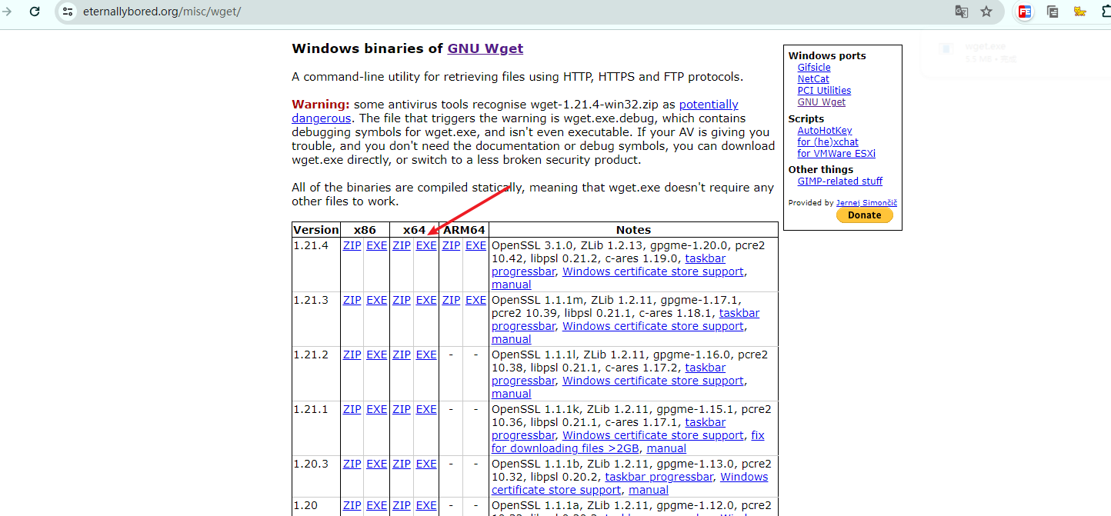Open the 1.21.4 manual link
The height and width of the screenshot is (516, 1111).
coord(512,285)
